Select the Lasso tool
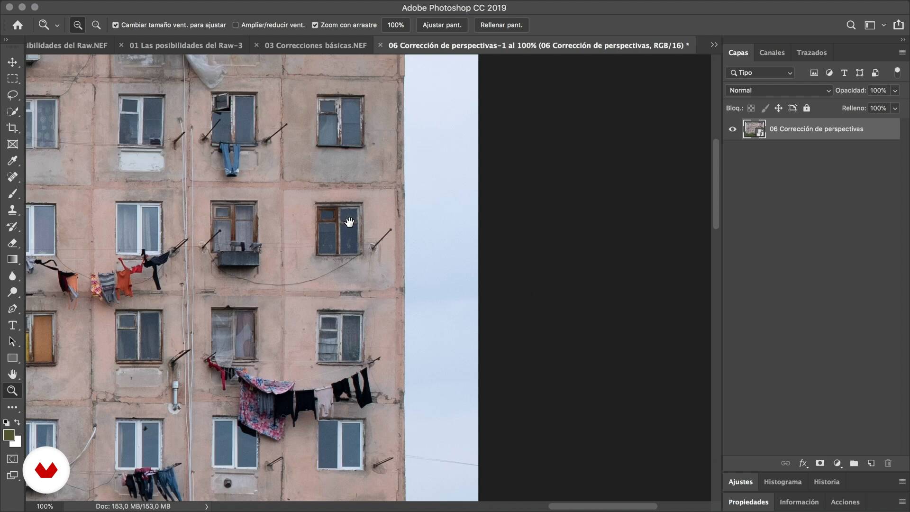 tap(12, 95)
